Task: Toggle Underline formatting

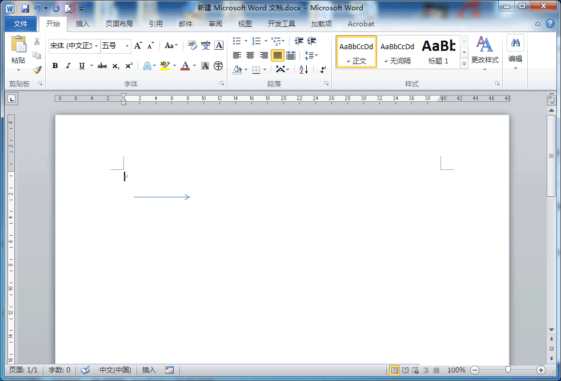Action: pyautogui.click(x=82, y=66)
